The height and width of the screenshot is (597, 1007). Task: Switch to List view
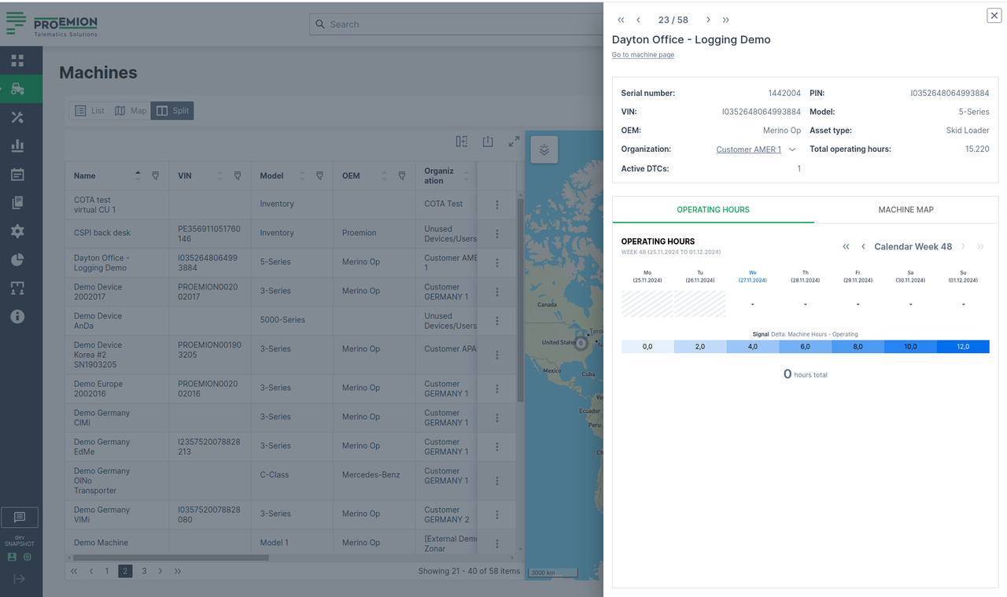click(x=89, y=111)
